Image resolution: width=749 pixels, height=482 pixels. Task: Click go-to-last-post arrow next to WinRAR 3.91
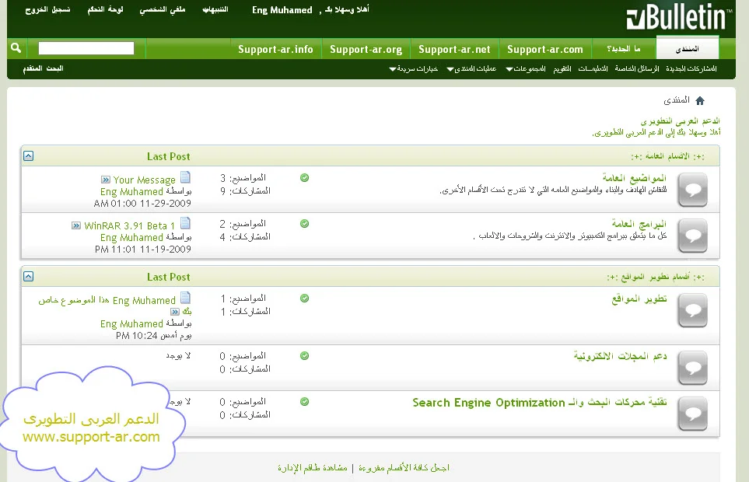tap(76, 225)
